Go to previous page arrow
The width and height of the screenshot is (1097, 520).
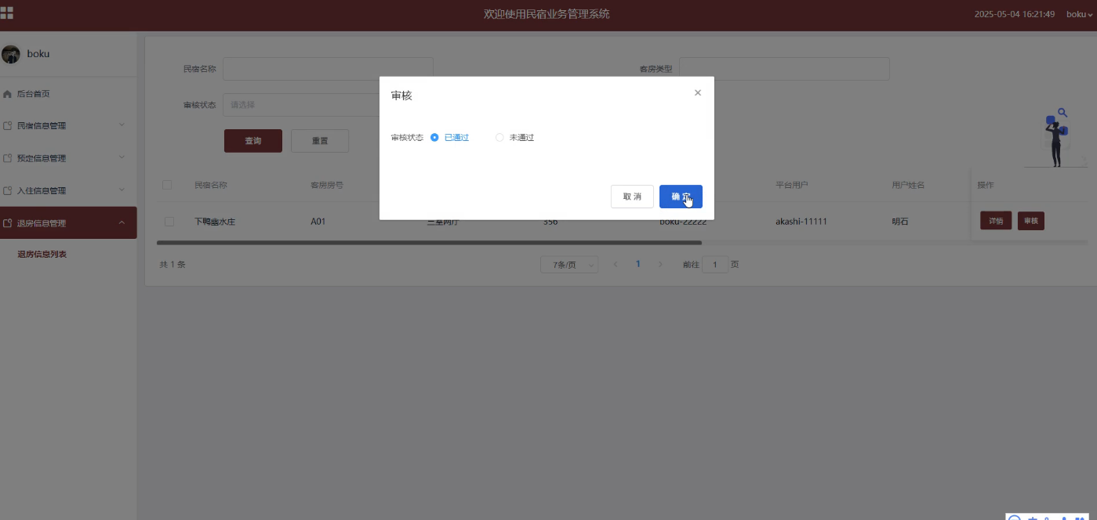(x=616, y=265)
